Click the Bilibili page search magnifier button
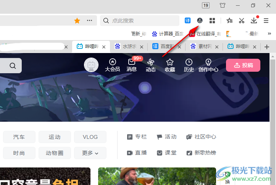 click(13, 66)
